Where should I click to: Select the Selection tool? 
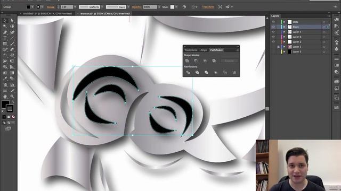pos(5,21)
